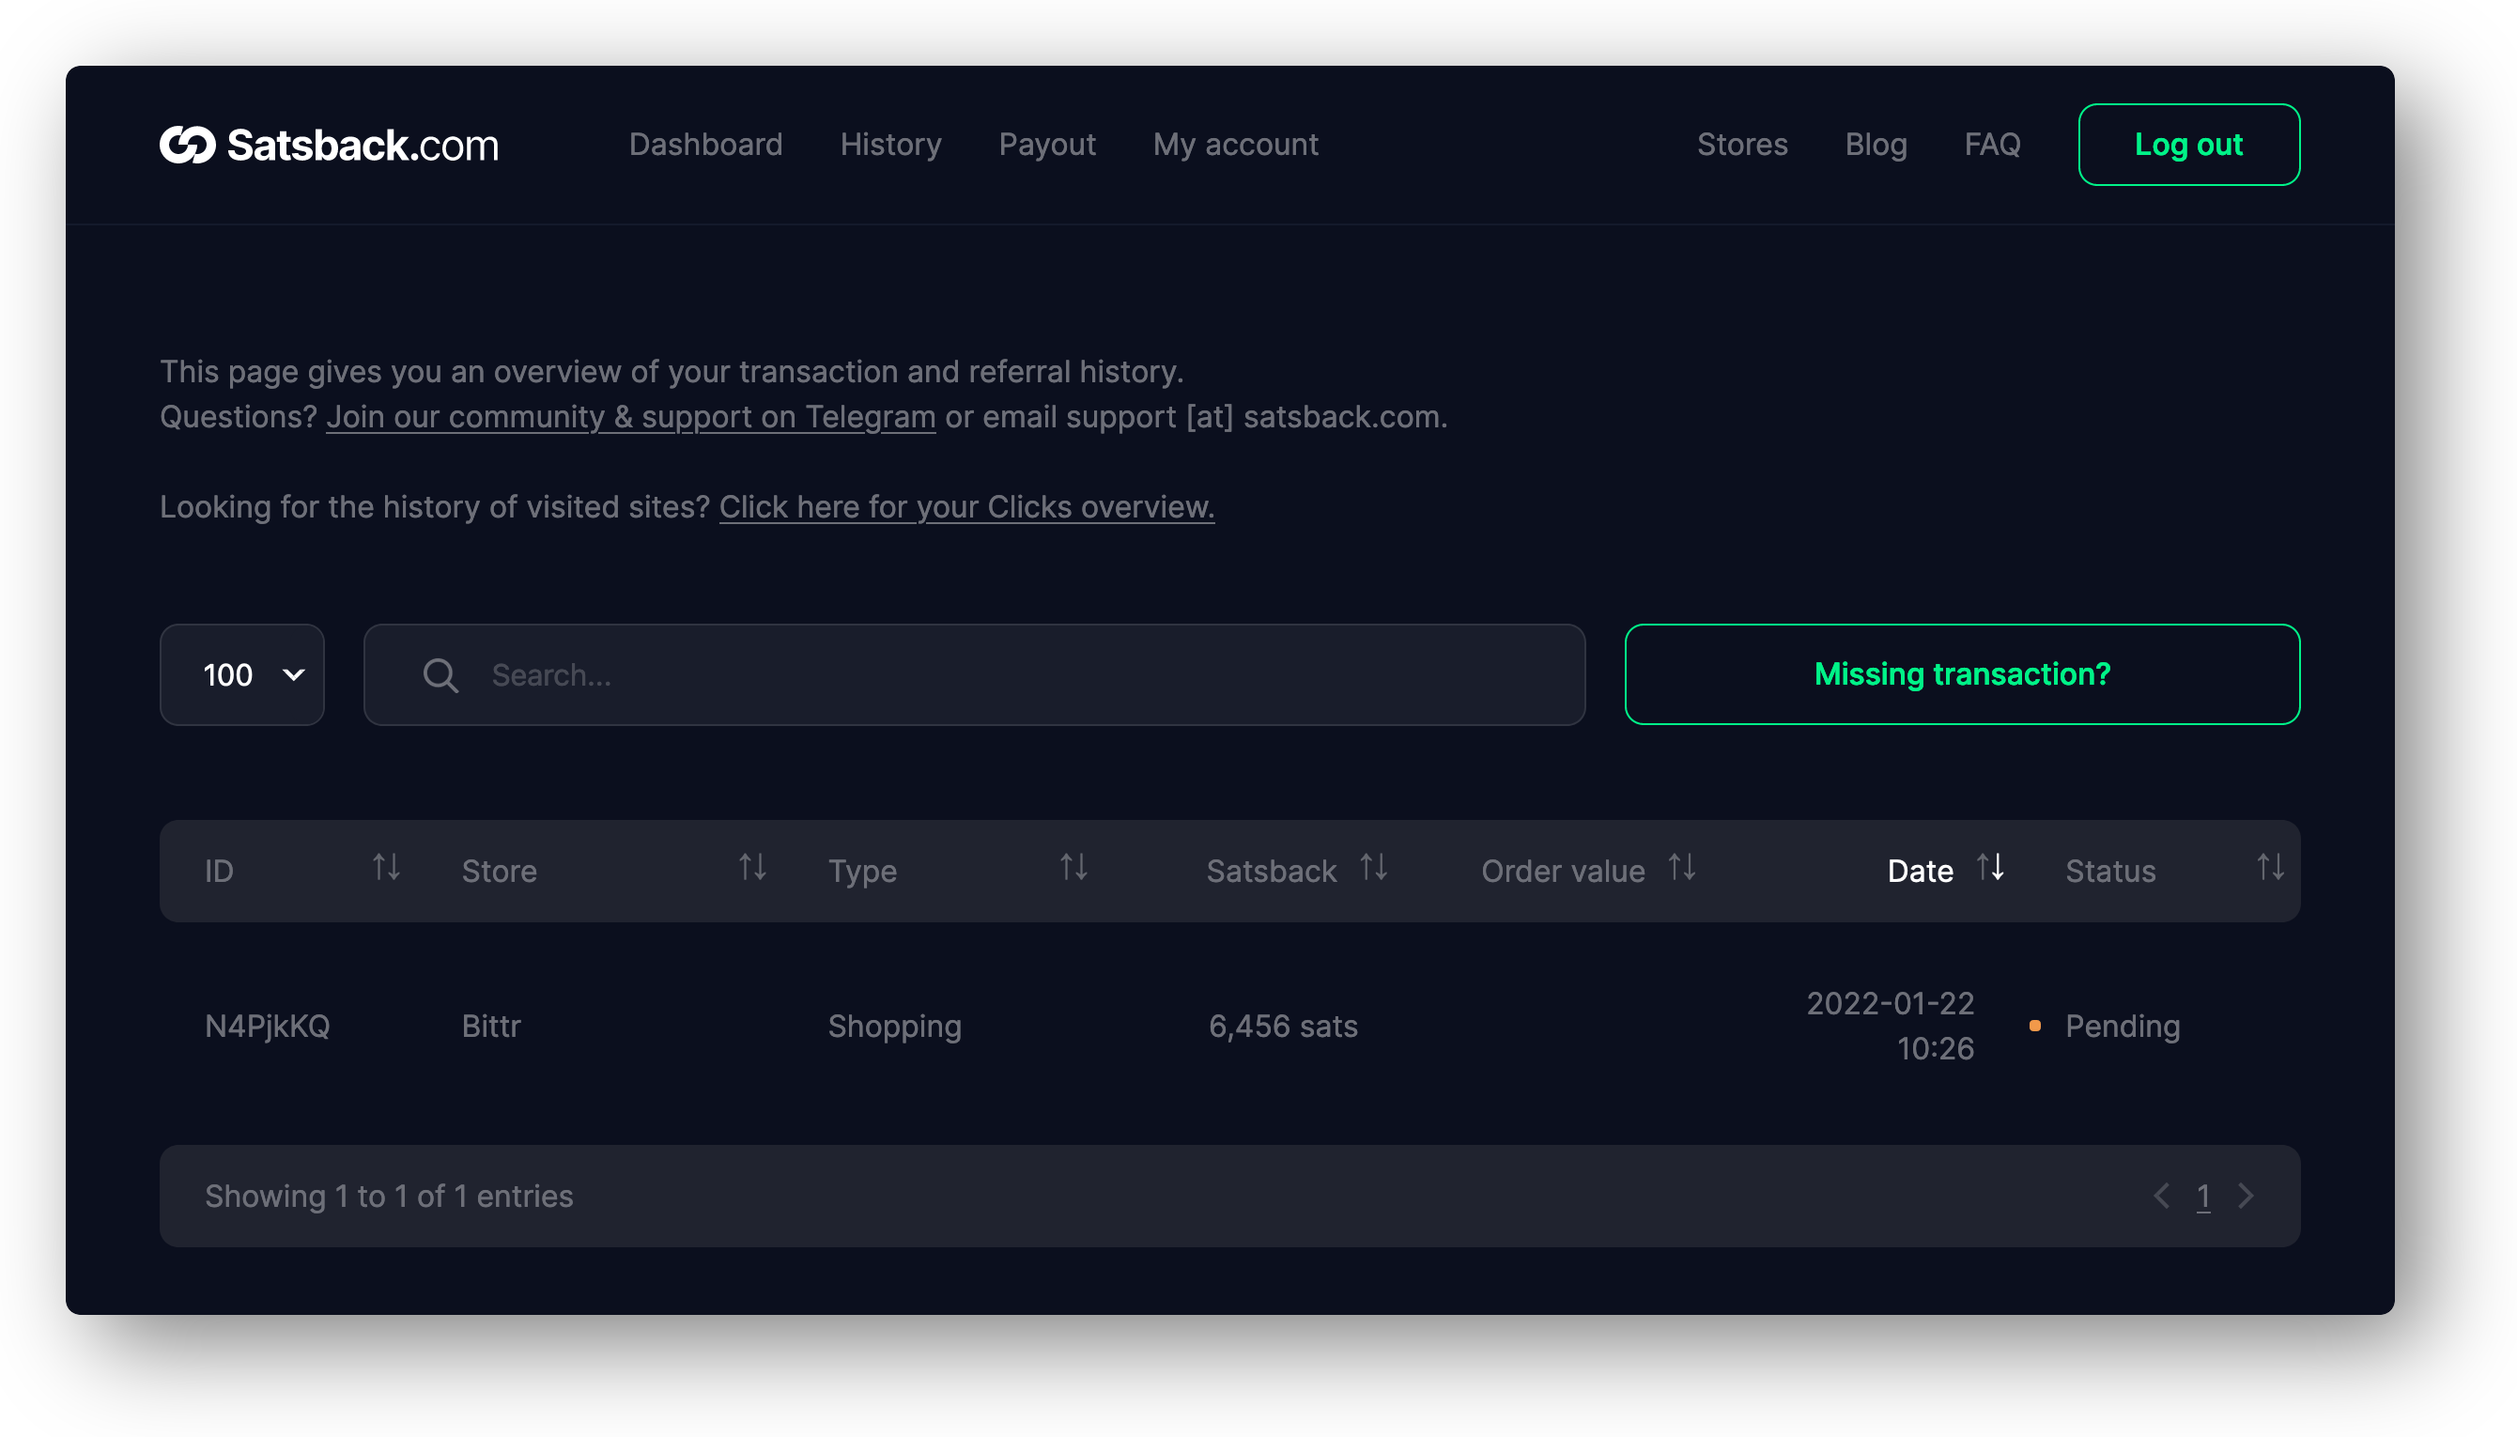
Task: Click the Log out button
Action: [2188, 145]
